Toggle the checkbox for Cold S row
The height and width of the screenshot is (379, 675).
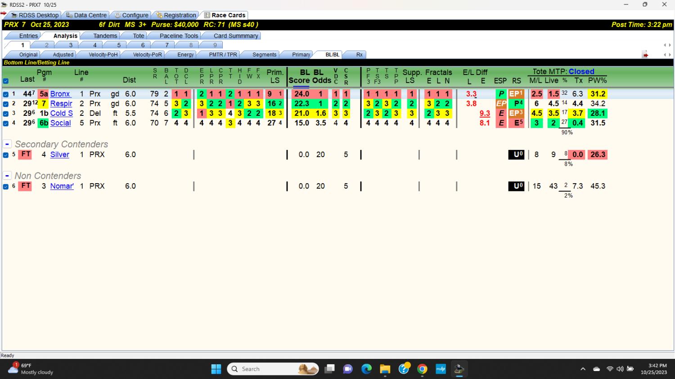6,114
